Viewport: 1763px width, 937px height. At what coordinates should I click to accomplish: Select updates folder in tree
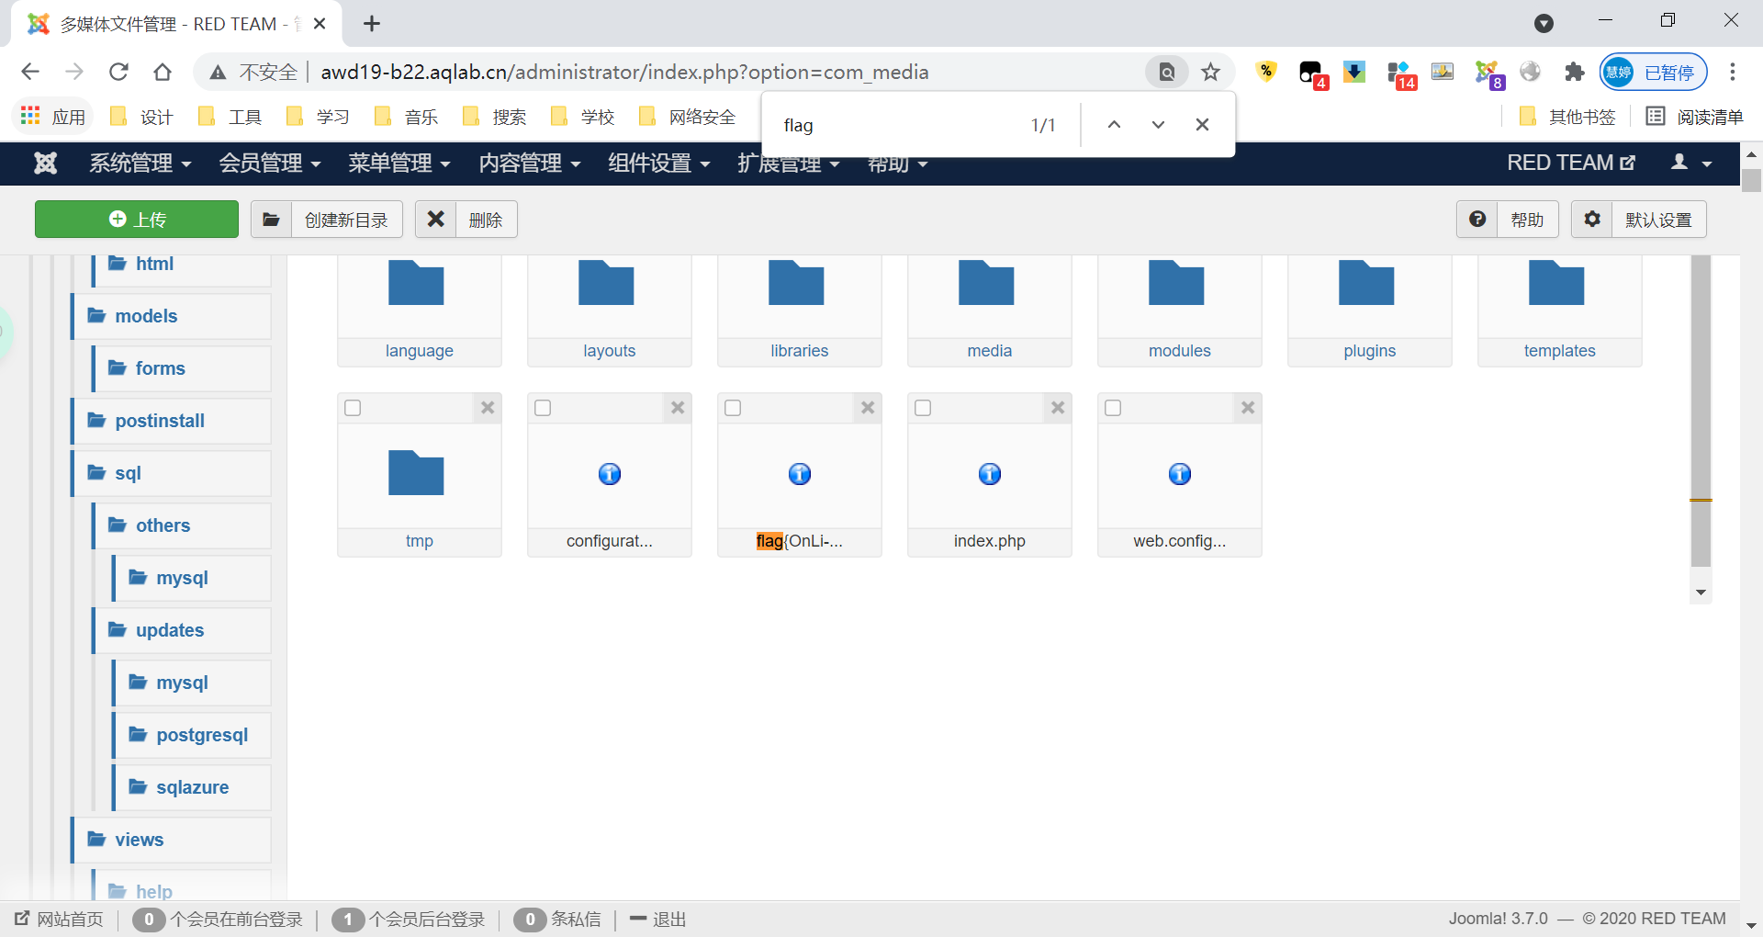[182, 630]
